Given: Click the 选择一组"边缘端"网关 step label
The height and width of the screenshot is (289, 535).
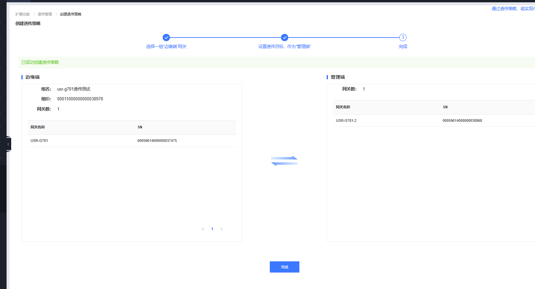Looking at the screenshot, I should (166, 46).
